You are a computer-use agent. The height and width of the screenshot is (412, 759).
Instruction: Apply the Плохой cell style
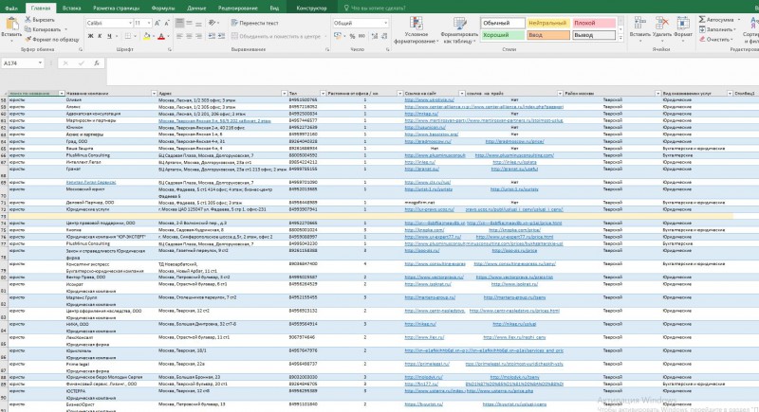[594, 23]
